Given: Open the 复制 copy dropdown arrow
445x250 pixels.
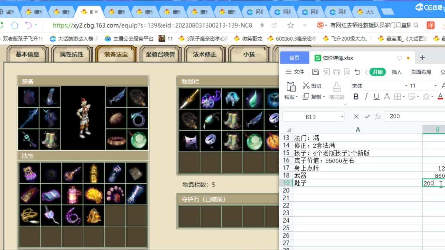Looking at the screenshot, I should tap(324, 97).
